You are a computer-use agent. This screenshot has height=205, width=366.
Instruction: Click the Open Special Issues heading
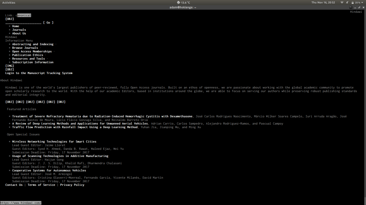coord(23,134)
